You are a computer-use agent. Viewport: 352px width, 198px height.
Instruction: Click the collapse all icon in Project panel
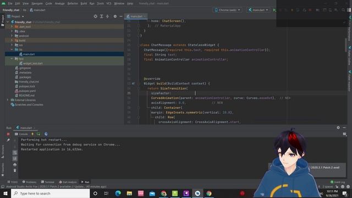[x=107, y=16]
